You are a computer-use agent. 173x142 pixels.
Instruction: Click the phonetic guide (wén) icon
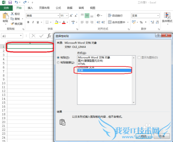click(73, 22)
